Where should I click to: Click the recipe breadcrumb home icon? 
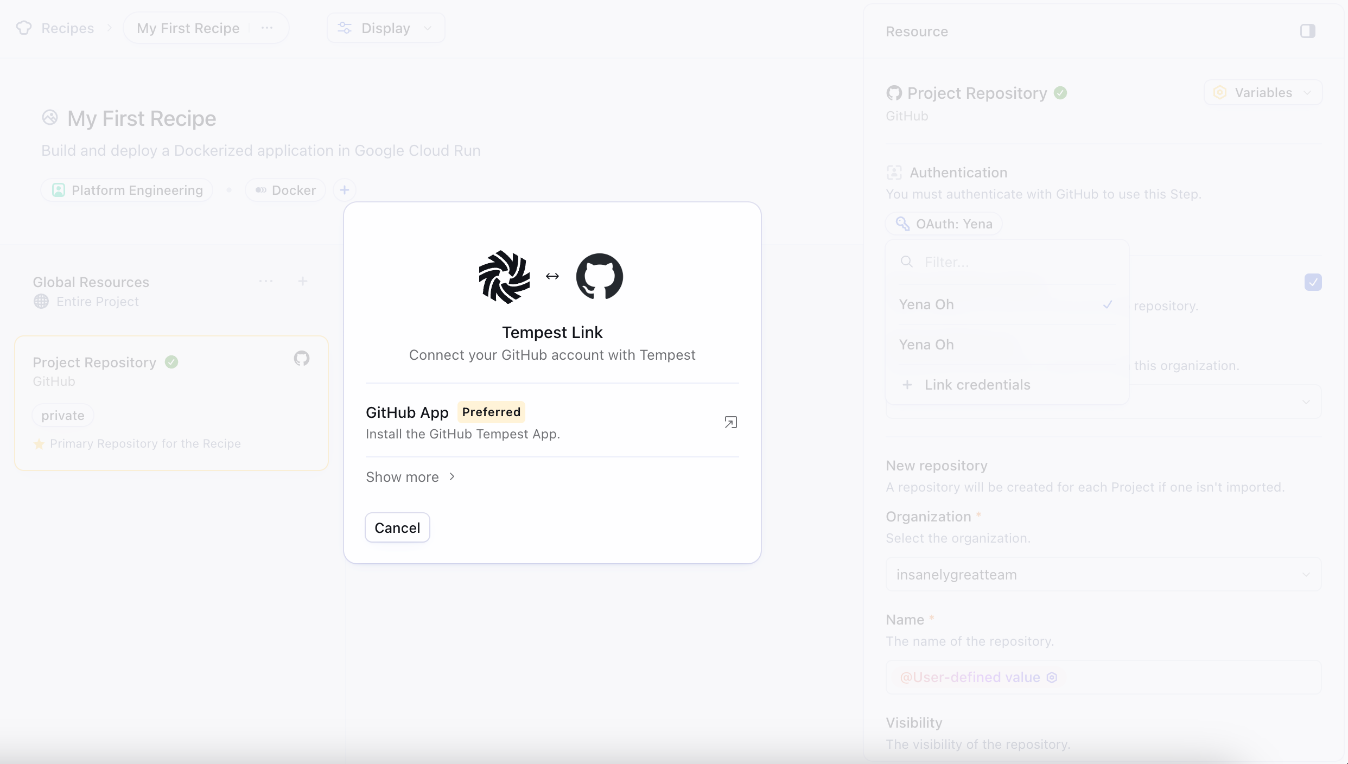click(24, 27)
